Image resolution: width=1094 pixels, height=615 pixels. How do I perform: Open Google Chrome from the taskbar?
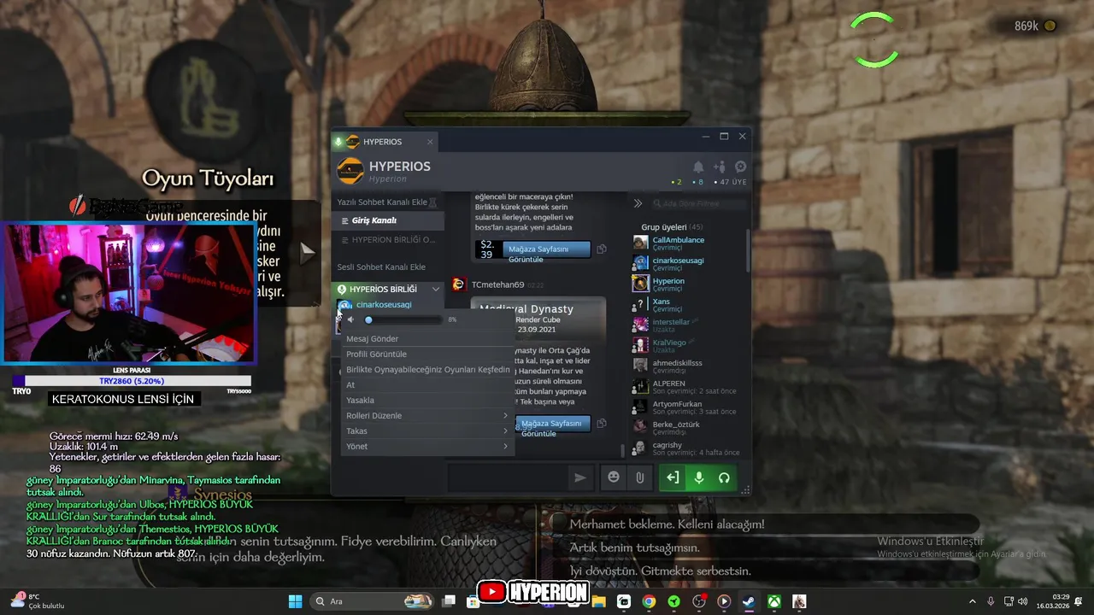pyautogui.click(x=649, y=601)
